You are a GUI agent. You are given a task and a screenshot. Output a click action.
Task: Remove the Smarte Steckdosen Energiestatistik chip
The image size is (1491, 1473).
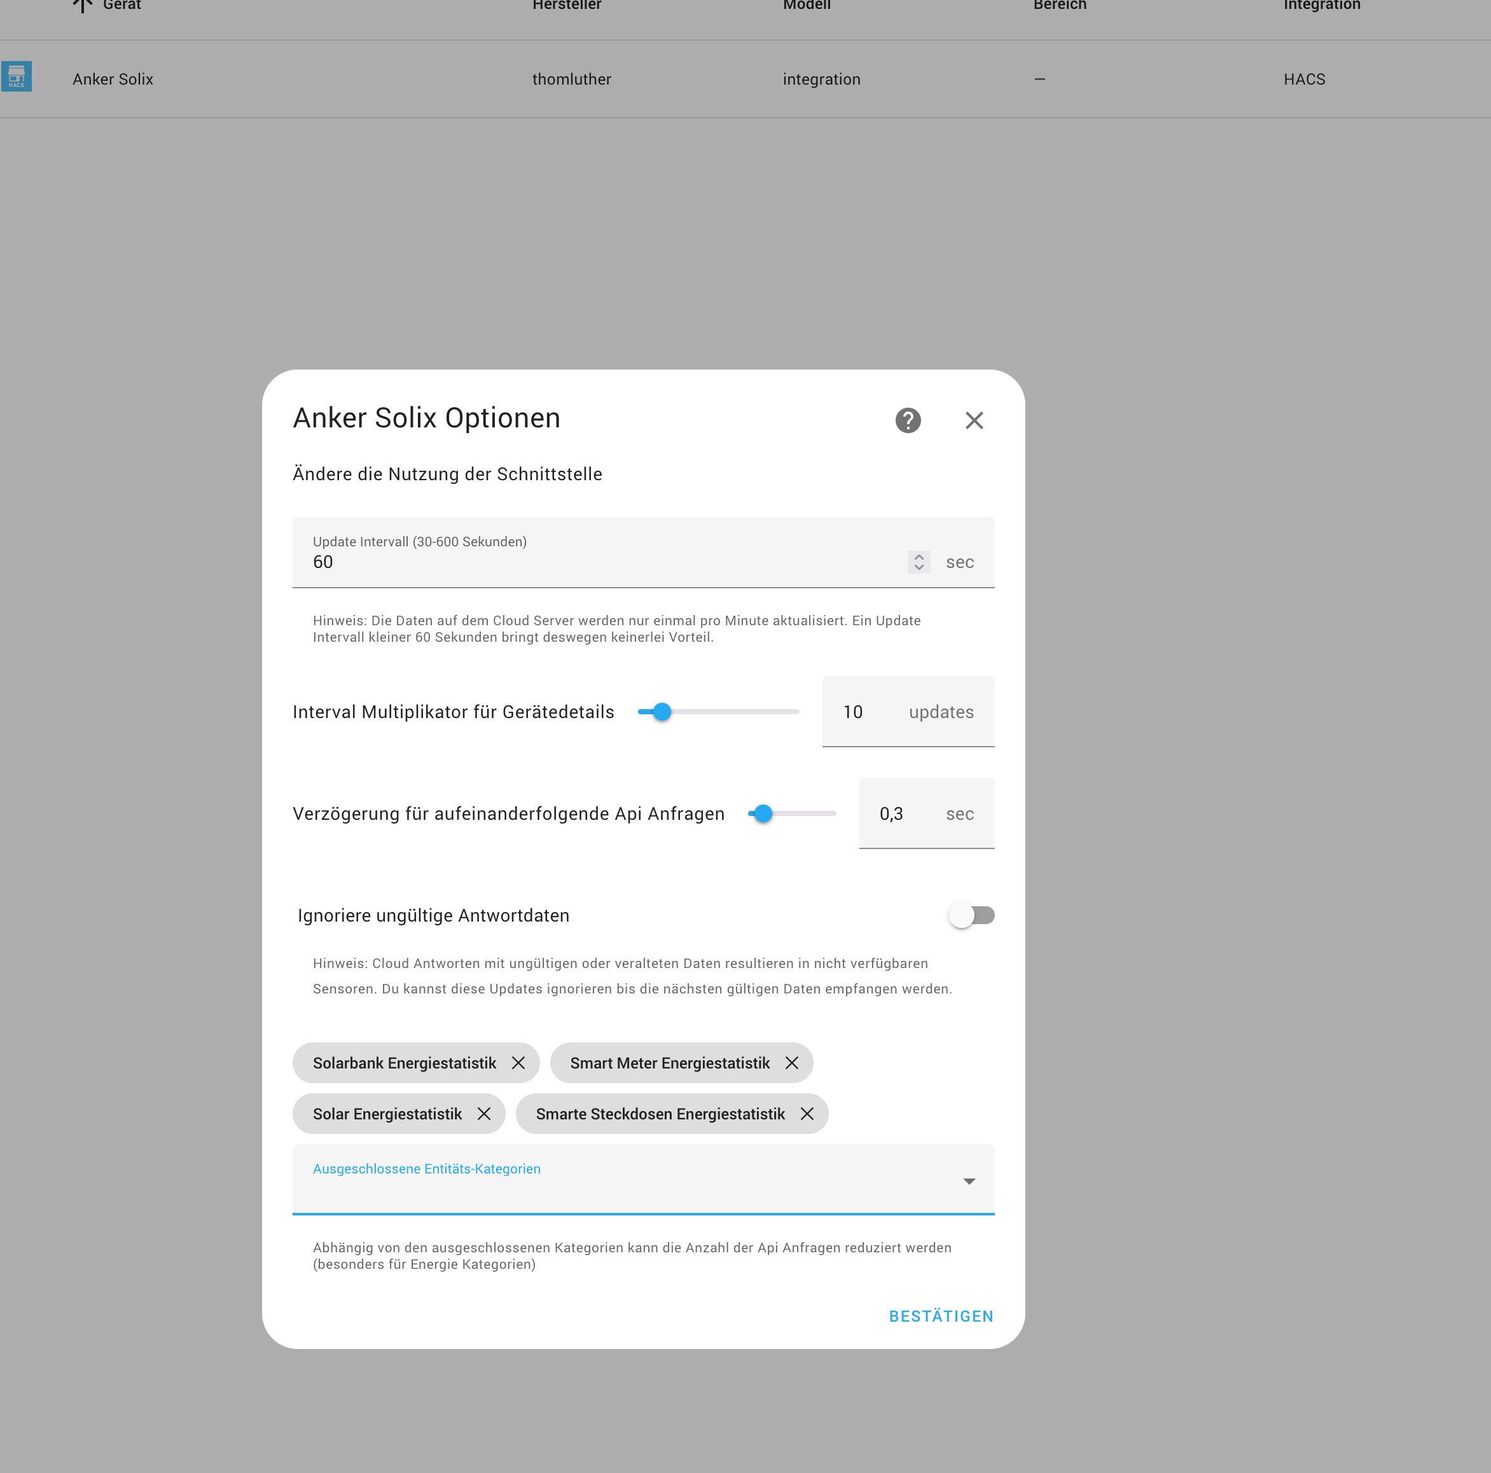(x=807, y=1114)
